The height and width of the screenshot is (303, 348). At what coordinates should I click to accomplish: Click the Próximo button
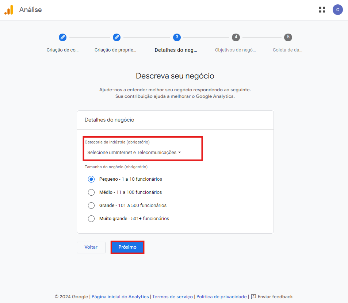(x=127, y=247)
